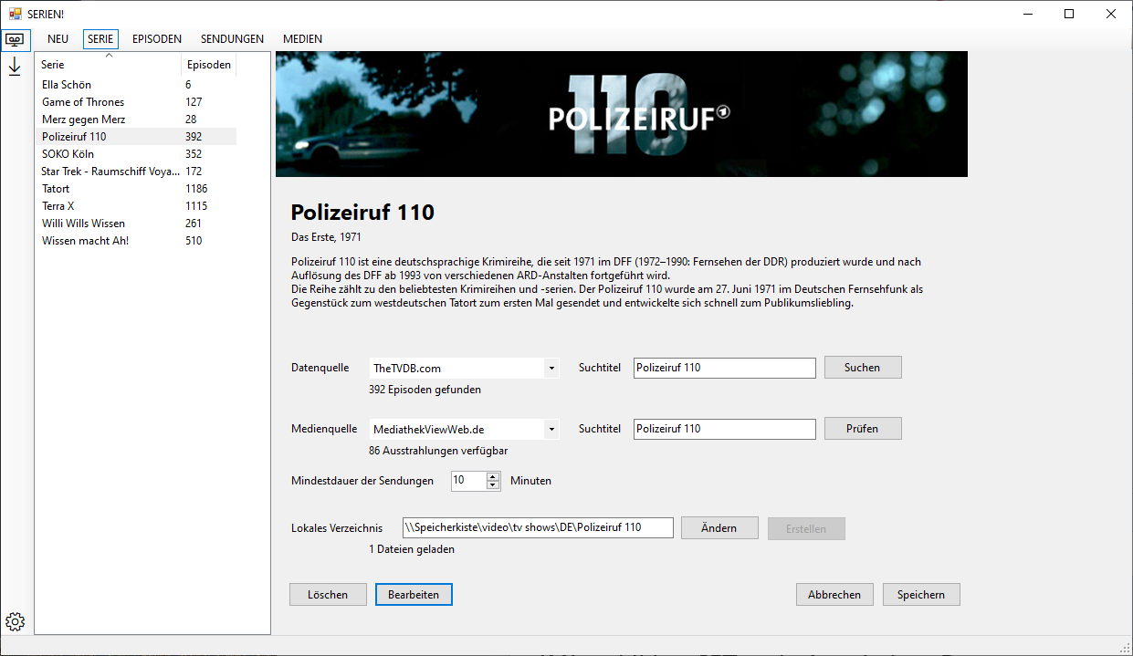
Task: Increase Mindestdauer minutes with up arrow
Action: [x=493, y=476]
